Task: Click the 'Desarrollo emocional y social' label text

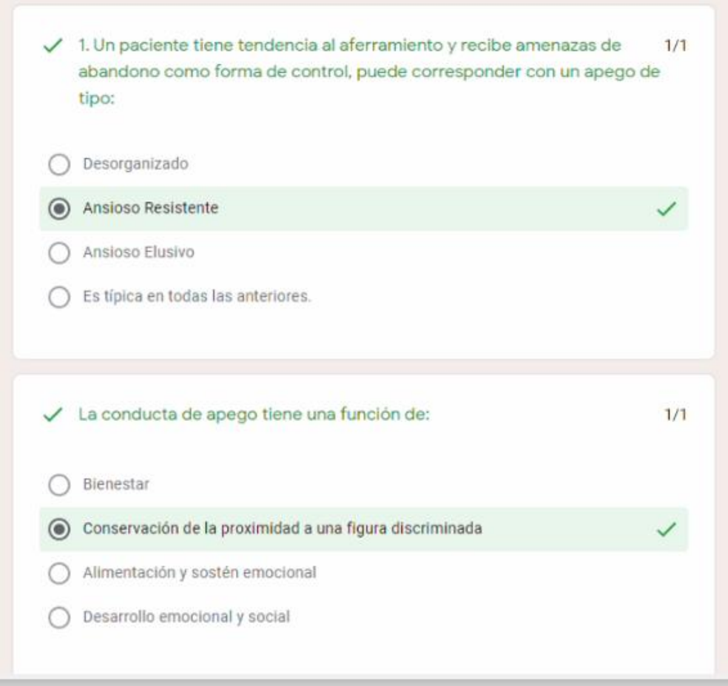Action: pyautogui.click(x=186, y=617)
